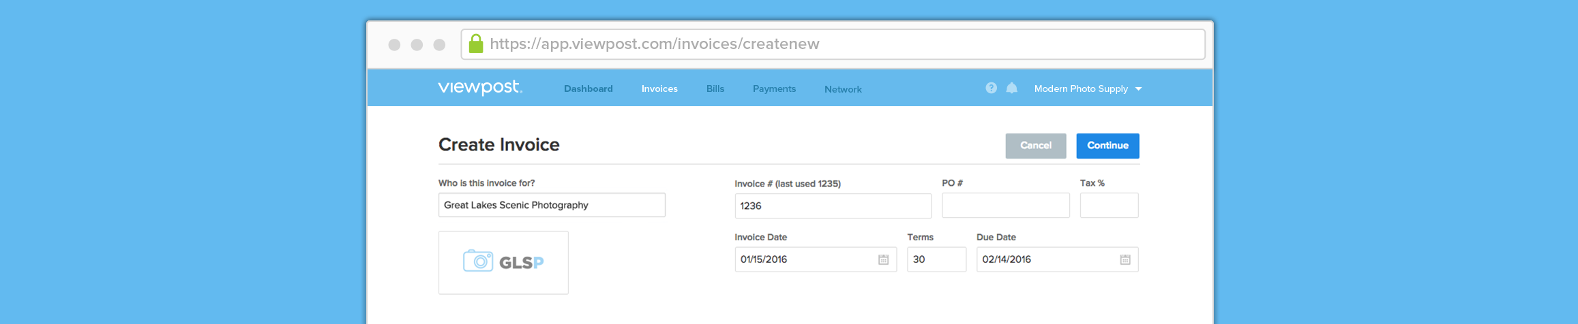The height and width of the screenshot is (324, 1578).
Task: Open the Bills menu item
Action: pyautogui.click(x=715, y=88)
